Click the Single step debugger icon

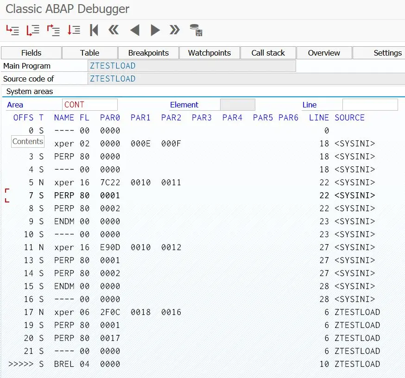point(13,30)
